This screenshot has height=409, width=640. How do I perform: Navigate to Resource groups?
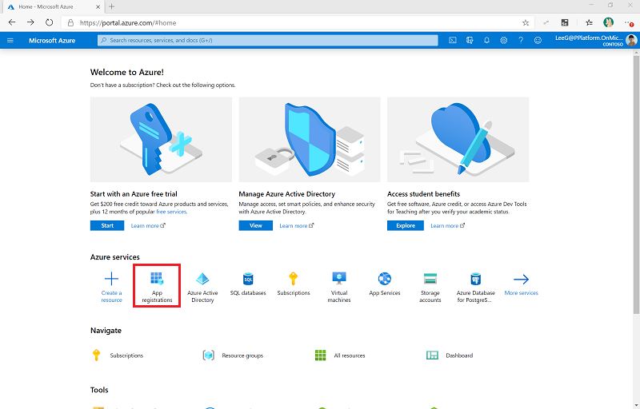click(x=233, y=355)
